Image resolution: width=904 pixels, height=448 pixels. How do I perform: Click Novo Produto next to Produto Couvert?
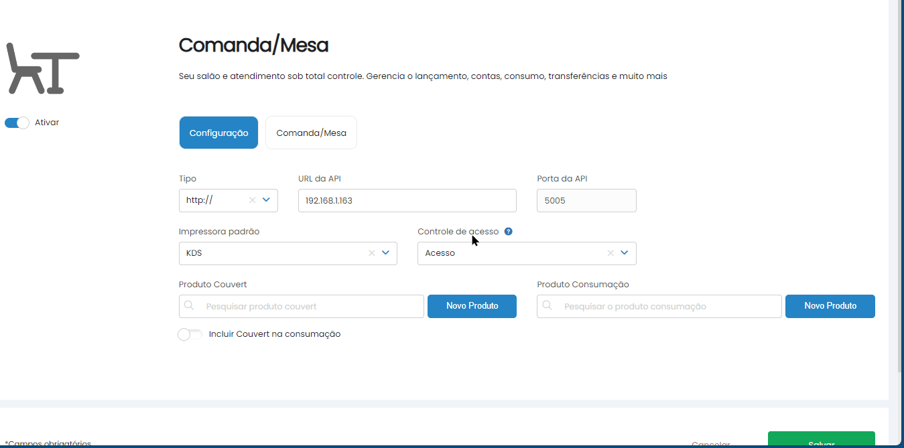point(472,306)
